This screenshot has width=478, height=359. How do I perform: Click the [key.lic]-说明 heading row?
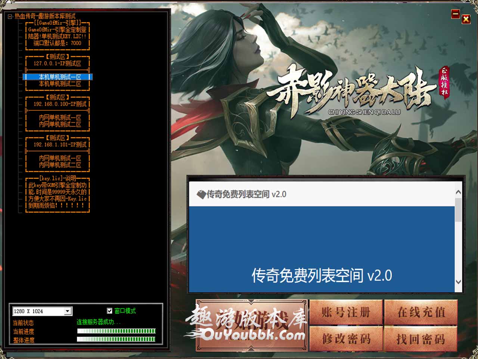coord(58,178)
